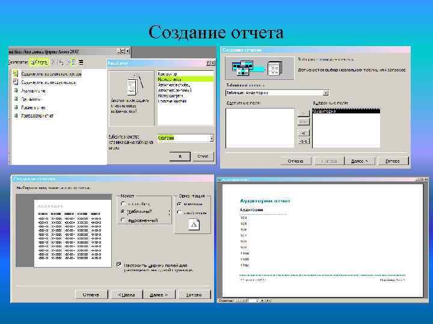433x324 pixels.
Task: Choose 'Почтовые наклейки' option
Action: click(185, 101)
